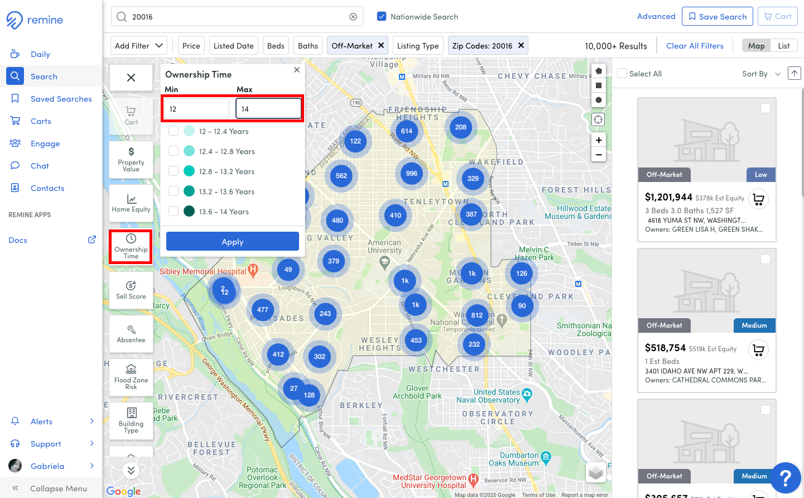This screenshot has height=498, width=804.
Task: Select the rectangle draw tool on map
Action: 598,85
